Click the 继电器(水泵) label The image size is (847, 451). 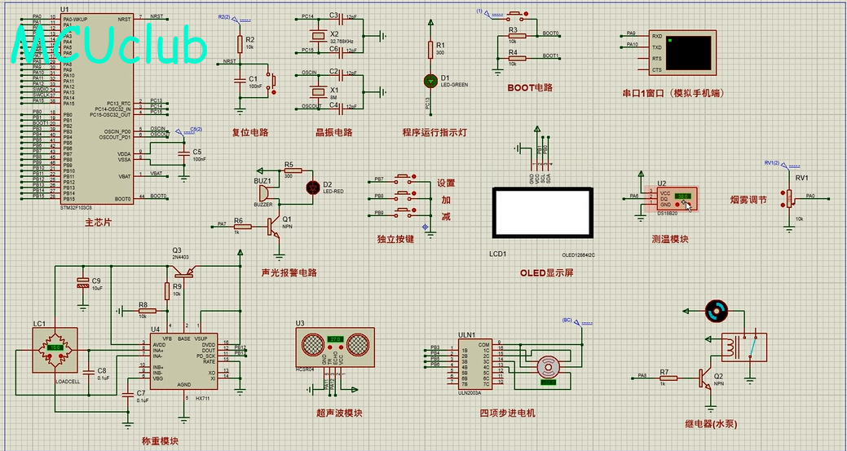tap(711, 424)
